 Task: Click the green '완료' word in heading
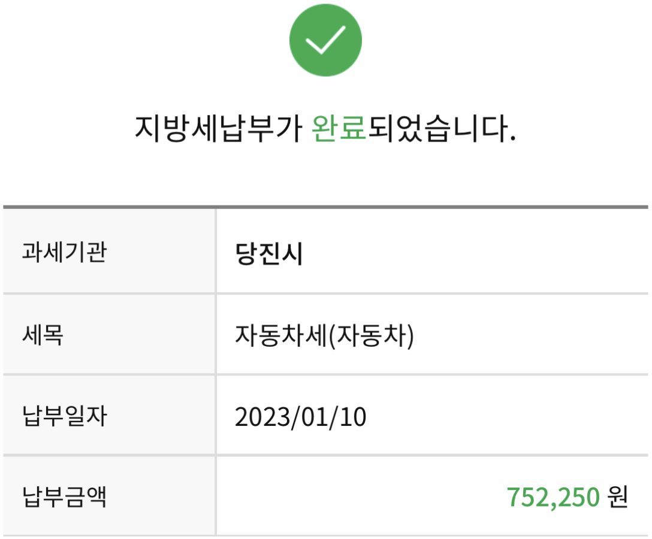(339, 128)
